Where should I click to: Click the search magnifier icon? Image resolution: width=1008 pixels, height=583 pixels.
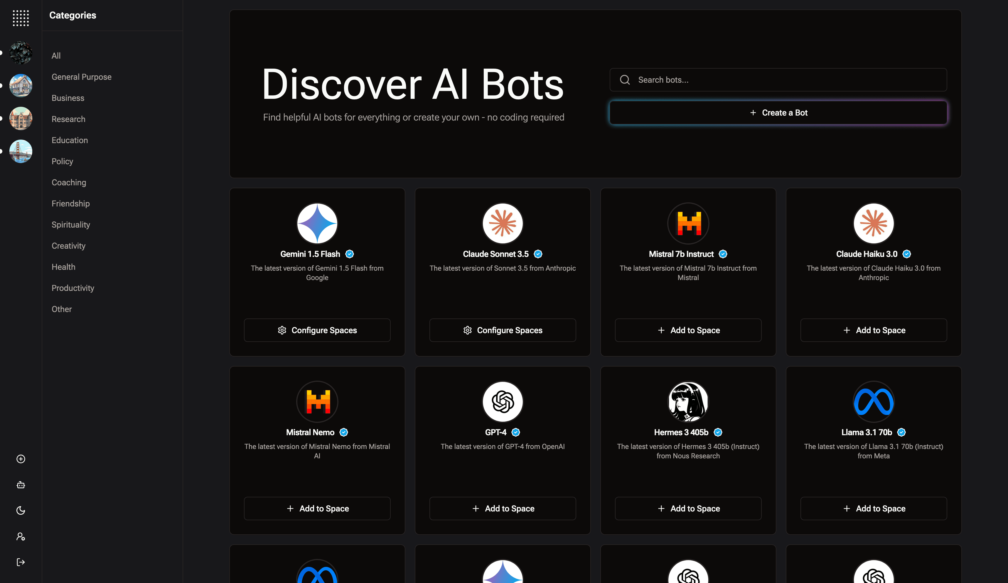tap(625, 80)
